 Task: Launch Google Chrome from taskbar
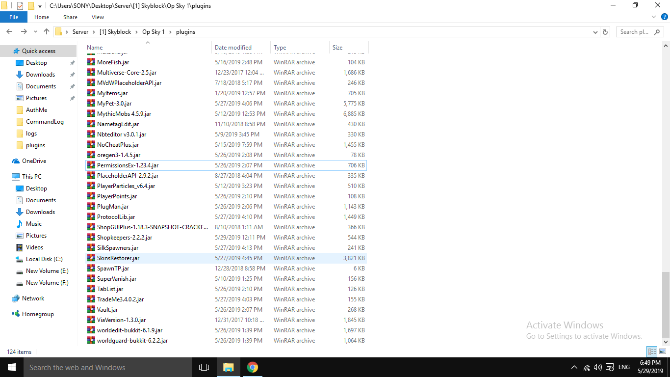(x=252, y=367)
